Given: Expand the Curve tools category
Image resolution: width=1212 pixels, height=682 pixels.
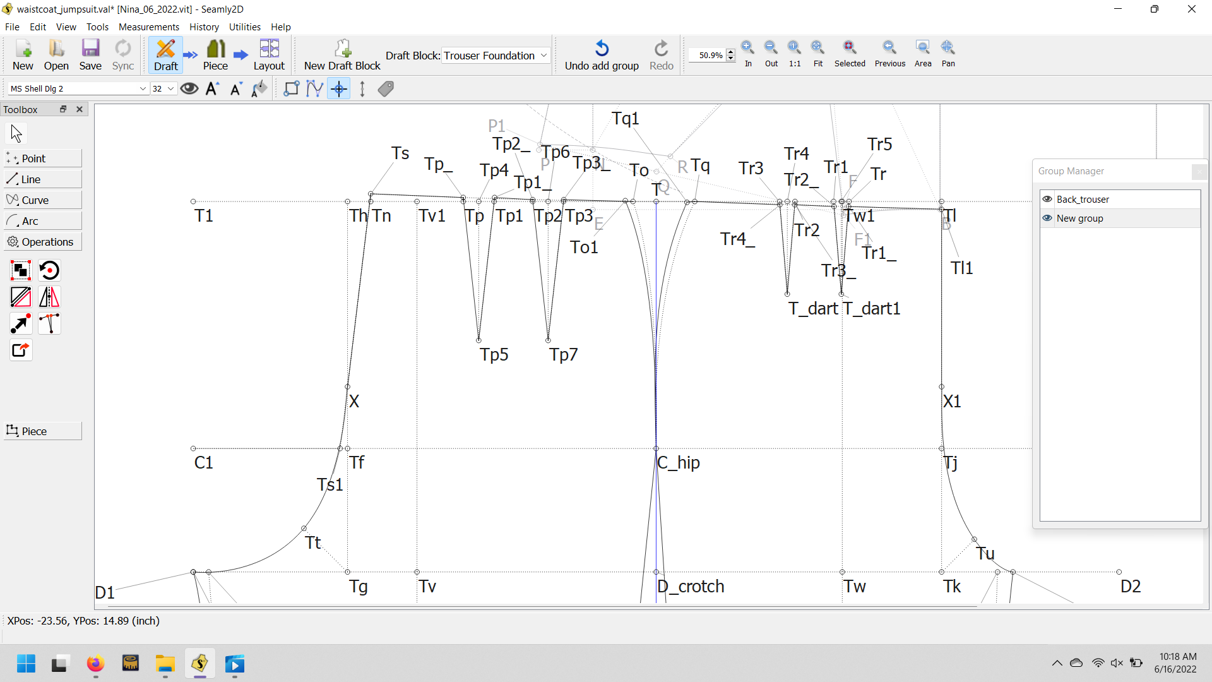Looking at the screenshot, I should [x=43, y=200].
